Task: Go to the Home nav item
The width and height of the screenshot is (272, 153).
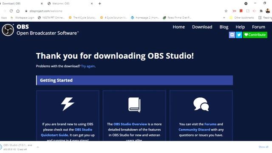Action: tap(178, 27)
